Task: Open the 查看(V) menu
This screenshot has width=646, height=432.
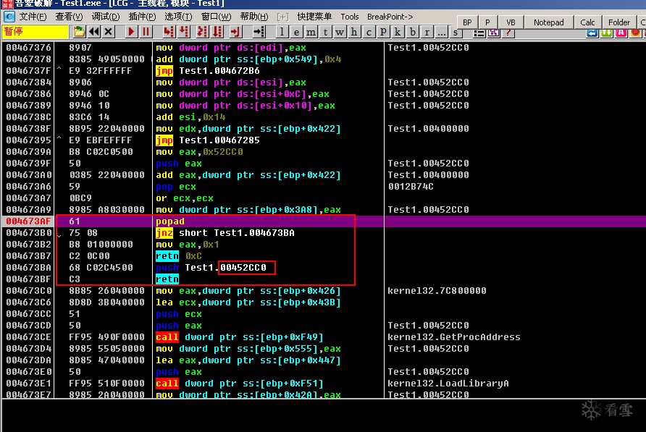Action: coord(70,17)
